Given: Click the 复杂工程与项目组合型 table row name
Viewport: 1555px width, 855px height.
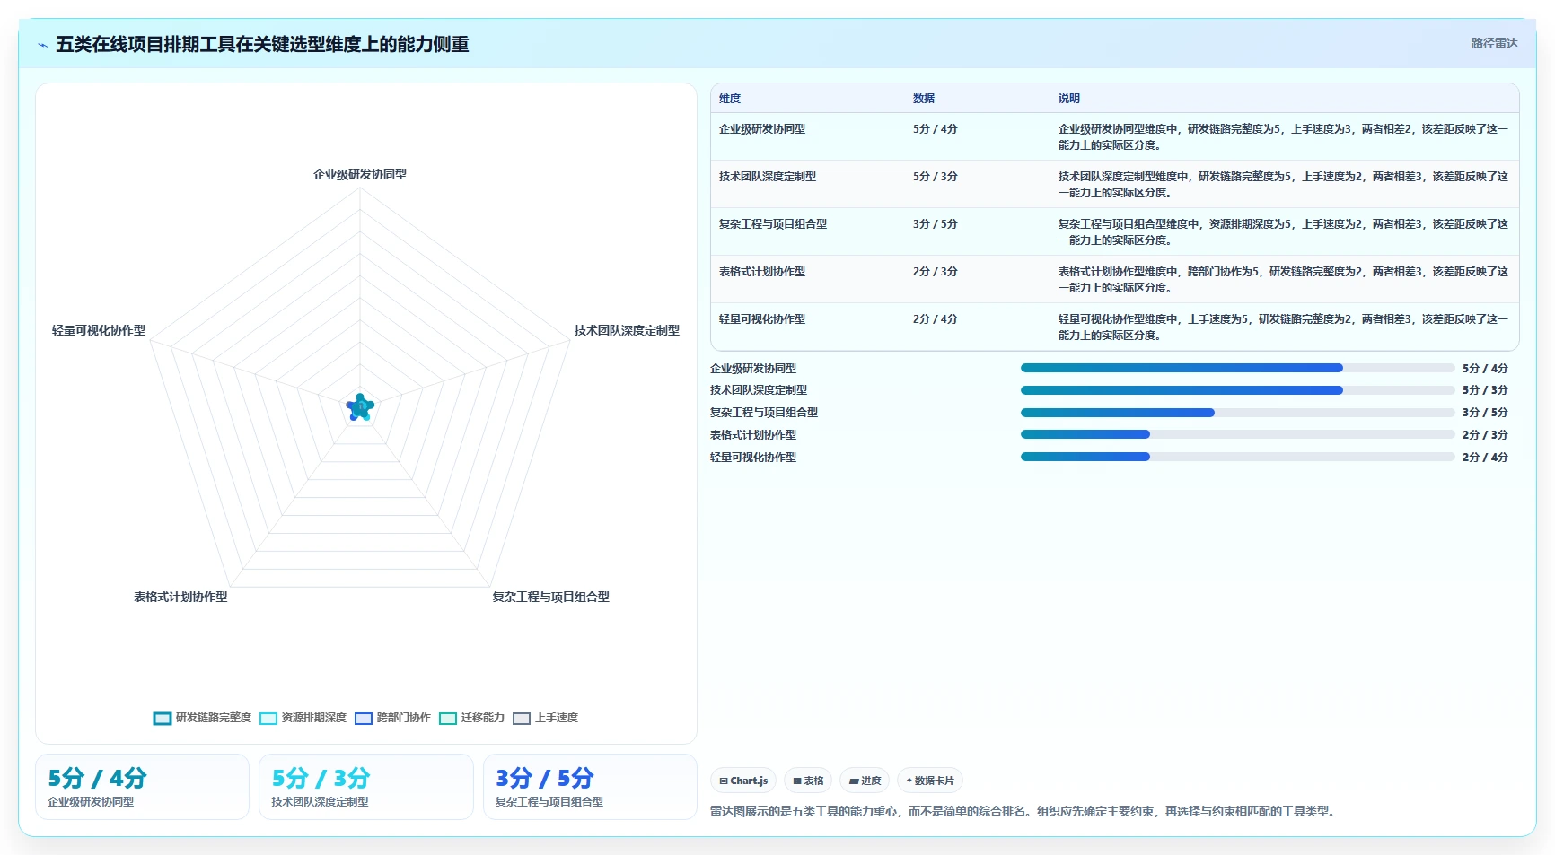Looking at the screenshot, I should (x=773, y=224).
